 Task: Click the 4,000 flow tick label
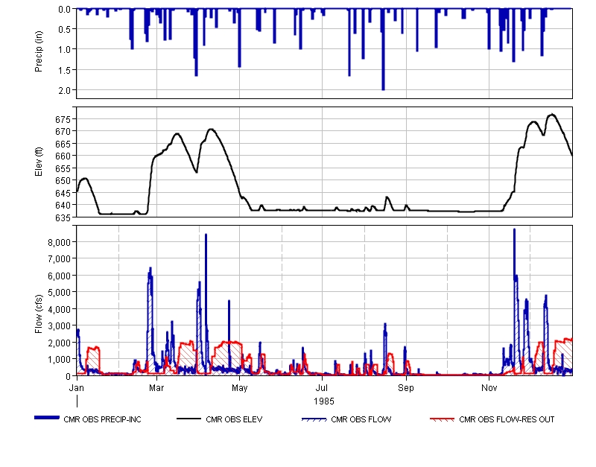(60, 310)
